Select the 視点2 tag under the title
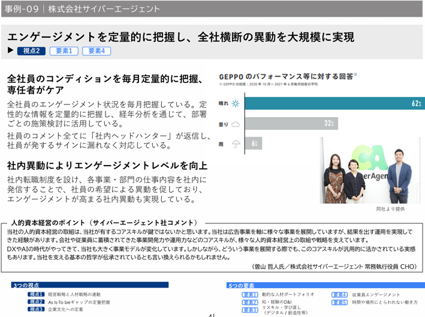Image resolution: width=425 pixels, height=317 pixels. 31,51
